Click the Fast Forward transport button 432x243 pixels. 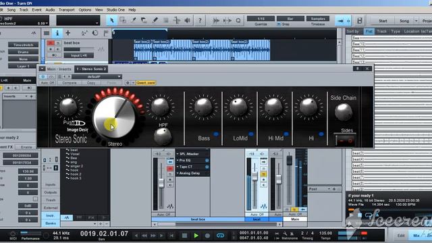point(153,236)
